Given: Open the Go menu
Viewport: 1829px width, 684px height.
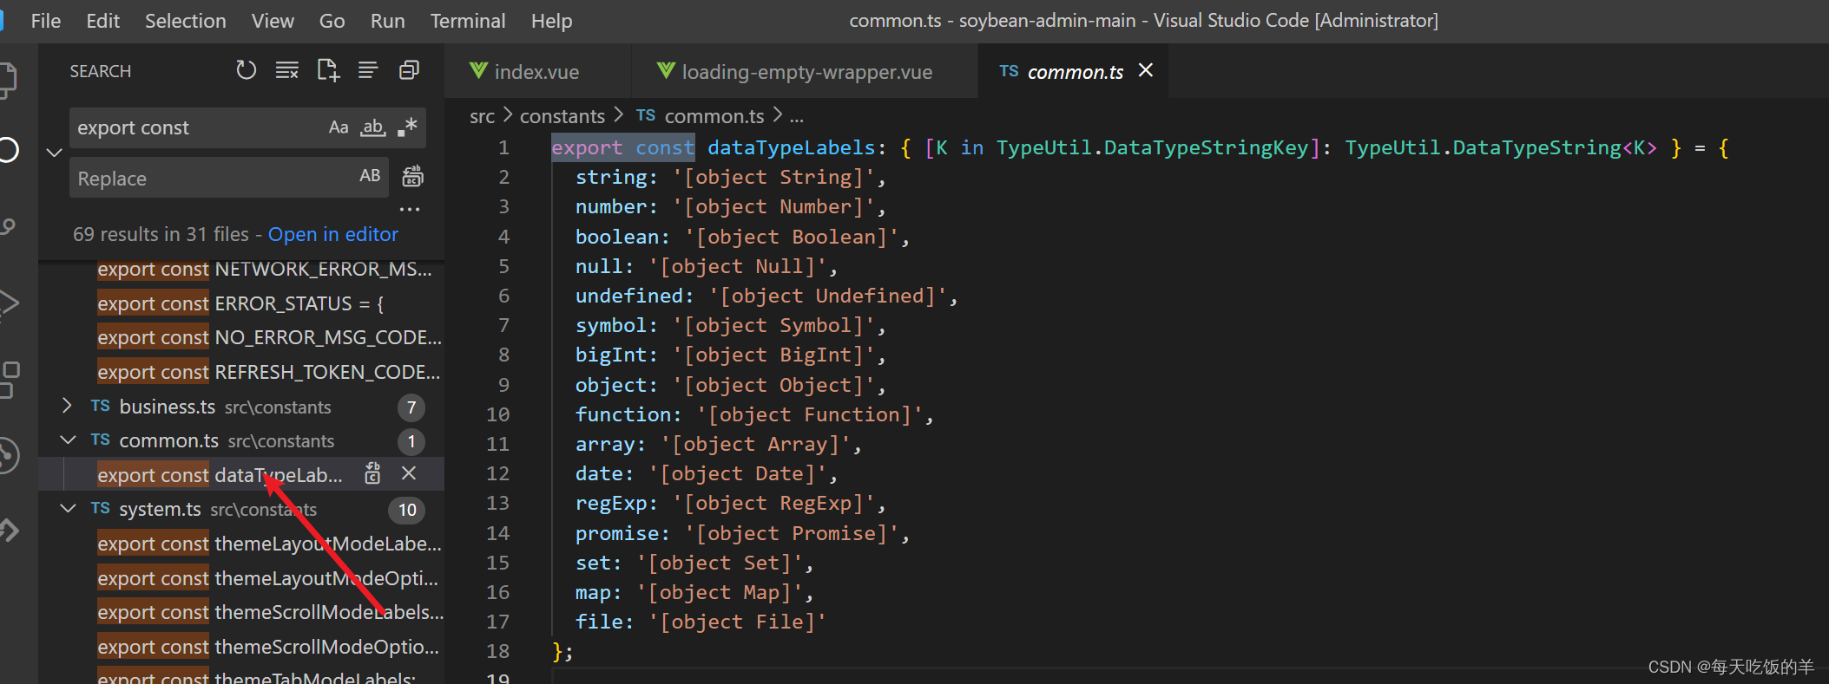Looking at the screenshot, I should point(332,21).
